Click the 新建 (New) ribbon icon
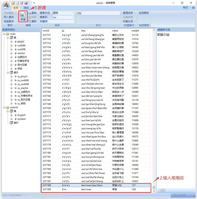 pyautogui.click(x=23, y=16)
